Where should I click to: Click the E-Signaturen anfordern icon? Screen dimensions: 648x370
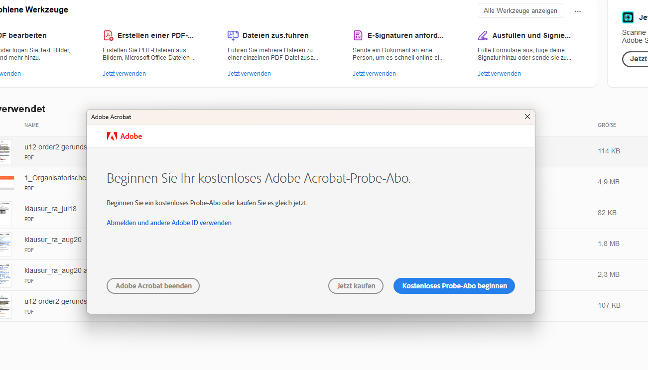click(x=358, y=35)
